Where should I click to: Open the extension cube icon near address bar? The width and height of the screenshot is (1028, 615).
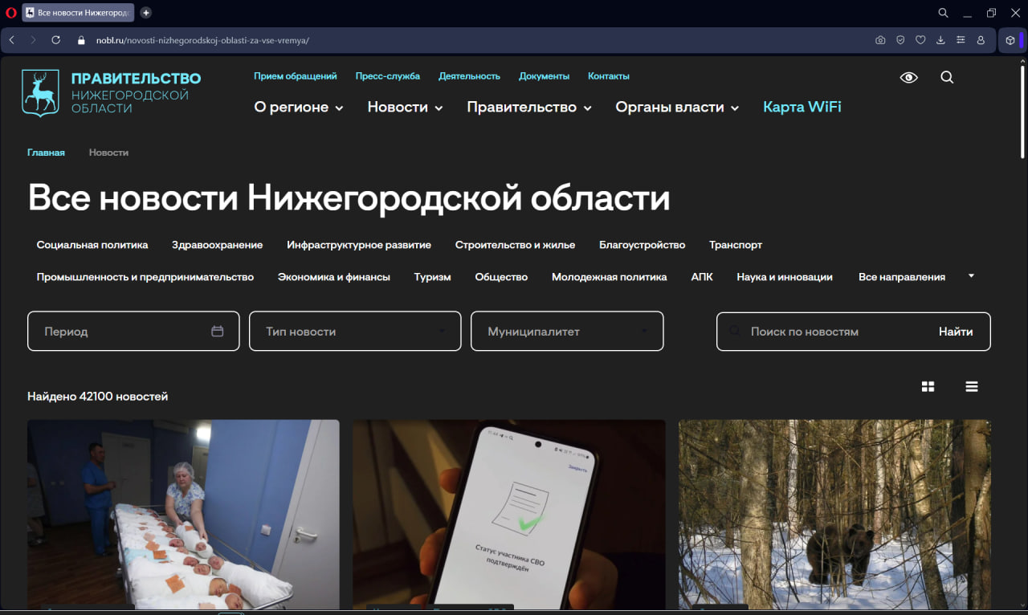(1010, 39)
